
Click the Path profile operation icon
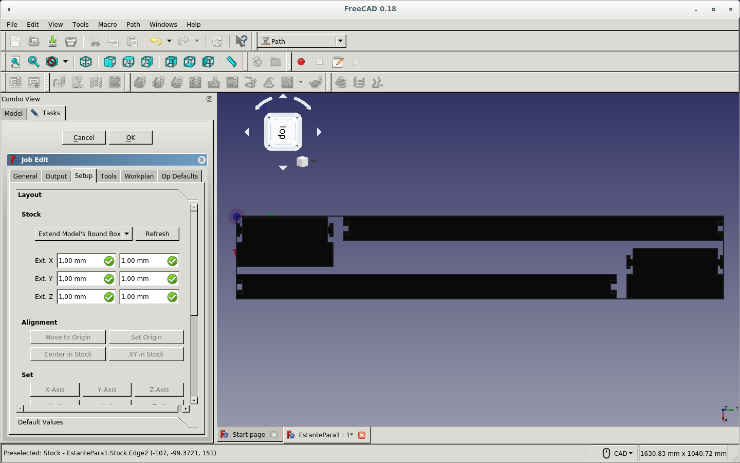click(x=140, y=82)
